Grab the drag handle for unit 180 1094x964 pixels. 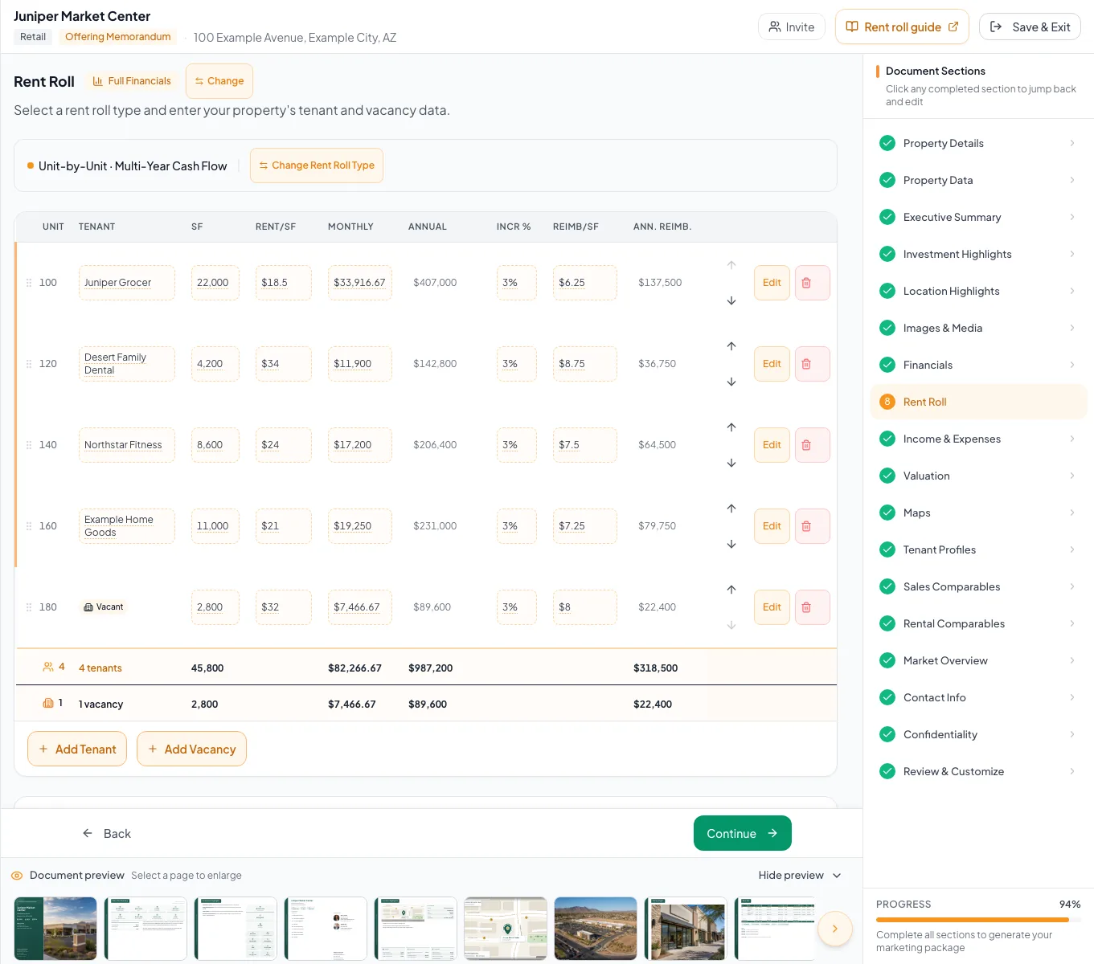click(x=29, y=607)
